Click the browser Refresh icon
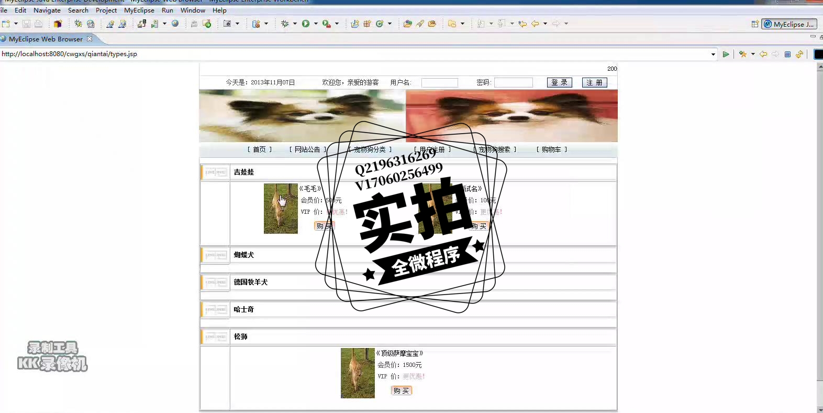Image resolution: width=823 pixels, height=413 pixels. pos(799,54)
